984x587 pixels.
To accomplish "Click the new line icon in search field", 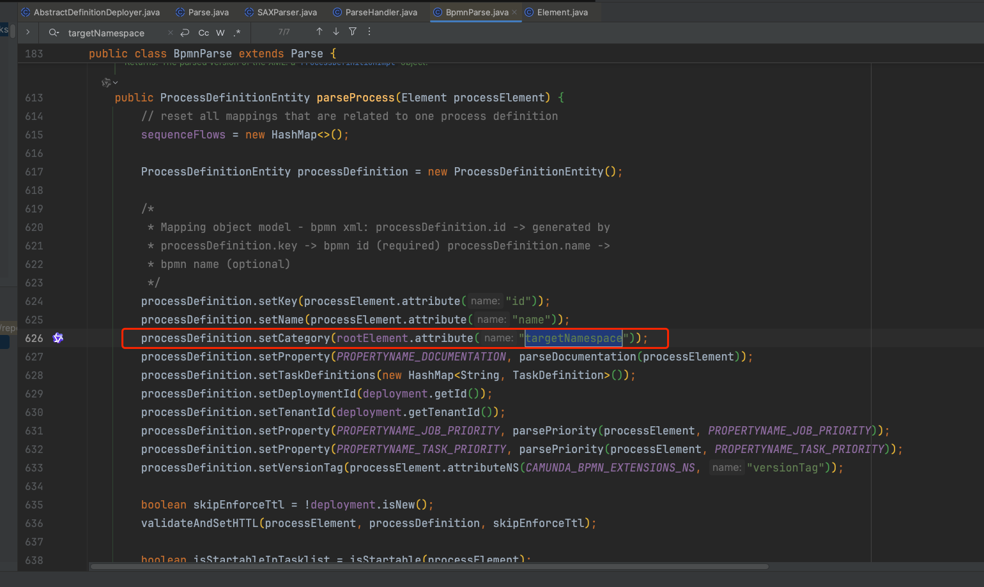I will [x=185, y=33].
